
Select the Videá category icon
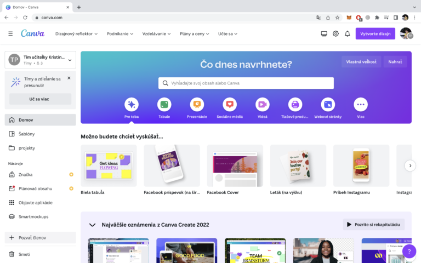coord(263,105)
